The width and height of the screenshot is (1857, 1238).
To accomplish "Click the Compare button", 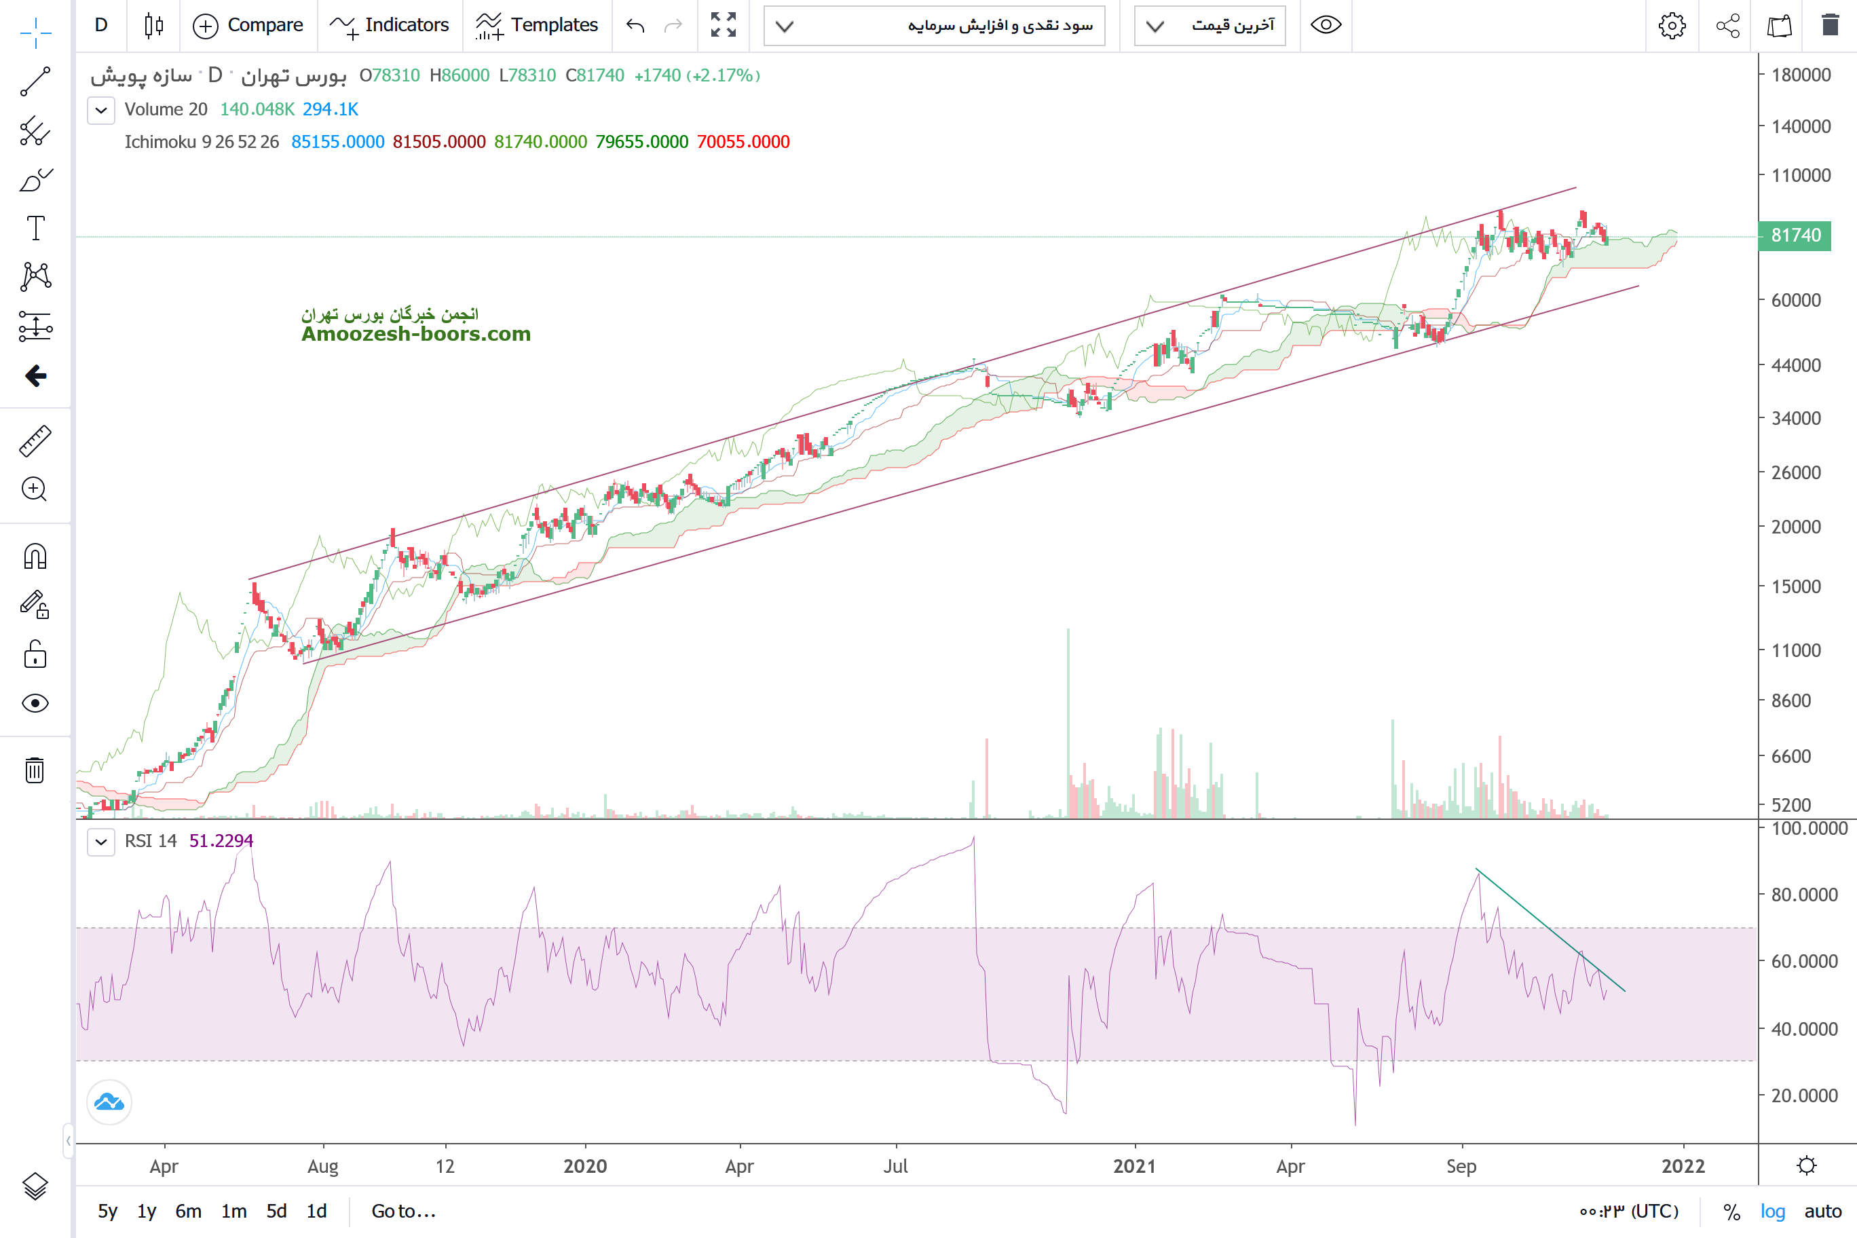I will point(248,25).
